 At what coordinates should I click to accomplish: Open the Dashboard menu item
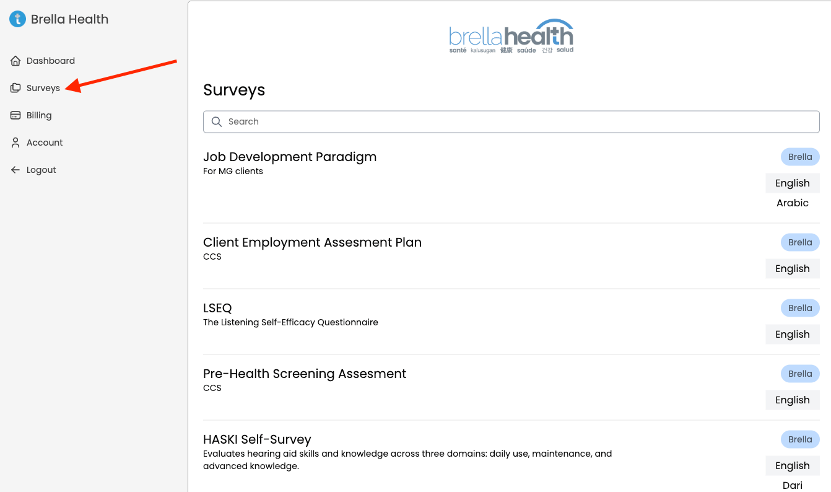pos(50,61)
